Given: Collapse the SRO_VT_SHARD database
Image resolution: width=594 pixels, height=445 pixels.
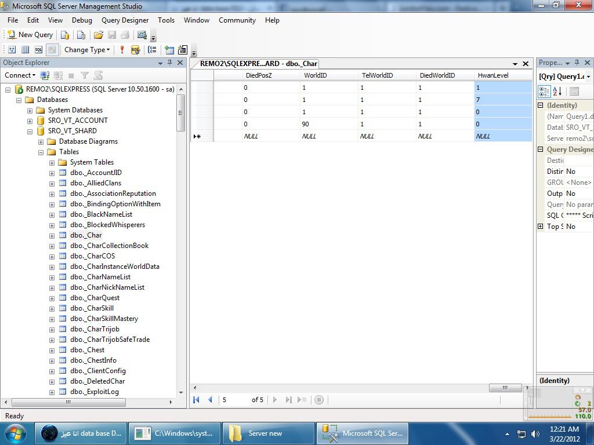Looking at the screenshot, I should (30, 132).
